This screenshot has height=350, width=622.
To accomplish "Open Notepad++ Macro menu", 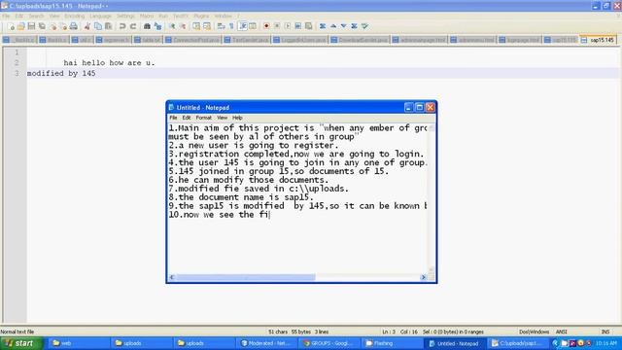I will pos(147,16).
